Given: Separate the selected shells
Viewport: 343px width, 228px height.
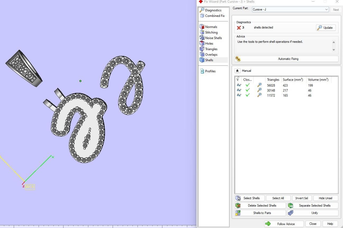Looking at the screenshot, I should point(313,206).
